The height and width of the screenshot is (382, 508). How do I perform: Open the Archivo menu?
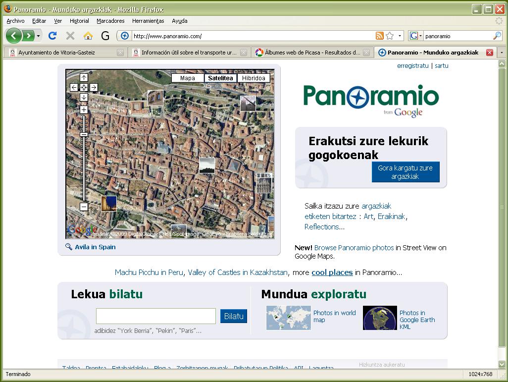tap(15, 21)
